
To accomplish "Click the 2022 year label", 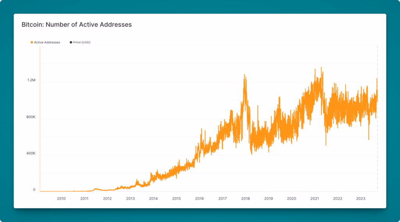I will click(337, 199).
